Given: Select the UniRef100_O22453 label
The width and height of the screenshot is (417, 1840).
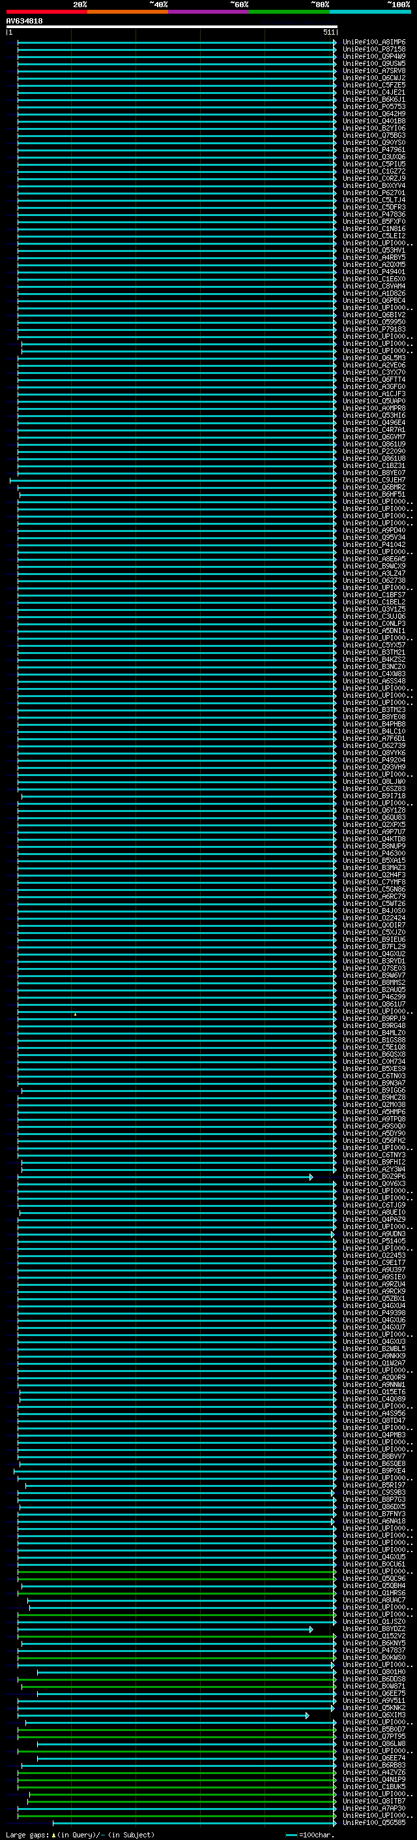Looking at the screenshot, I should point(374,1255).
